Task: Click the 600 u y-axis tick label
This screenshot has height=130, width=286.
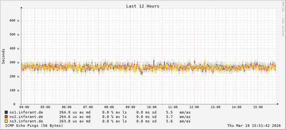Action: tap(14, 20)
